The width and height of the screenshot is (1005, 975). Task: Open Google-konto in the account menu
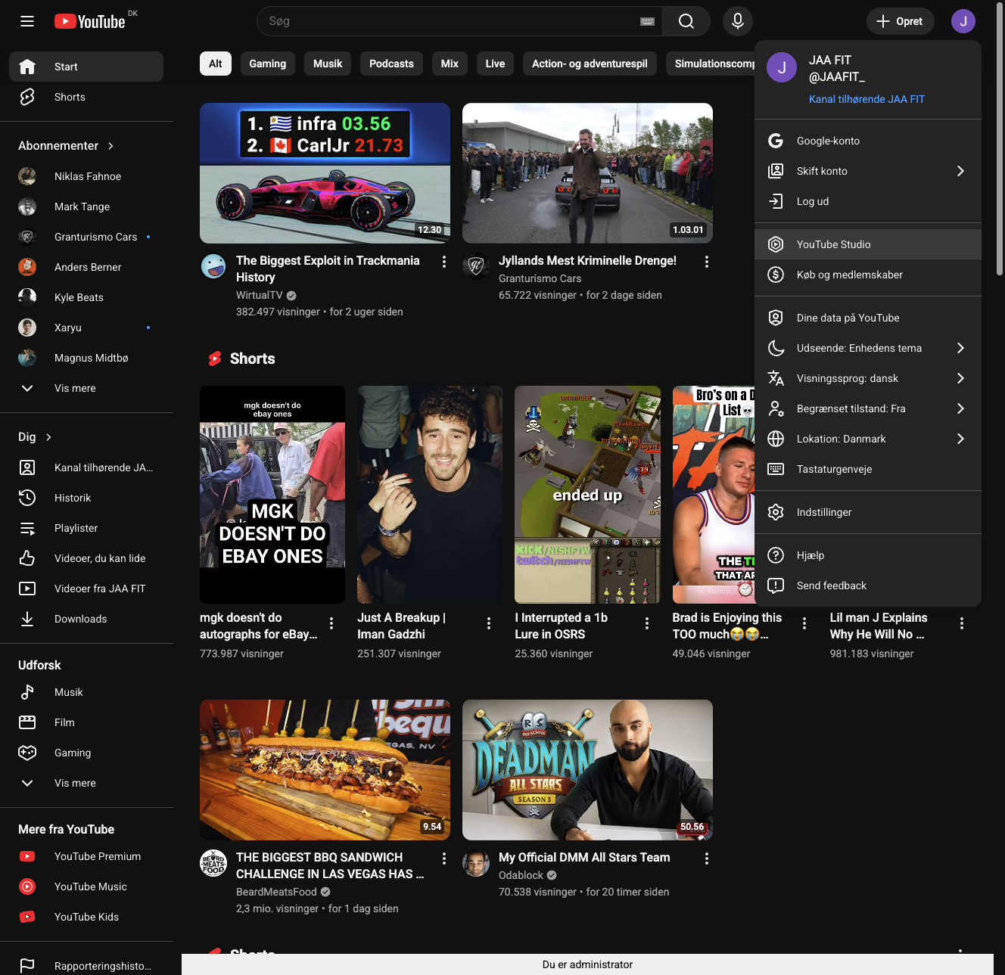point(868,141)
